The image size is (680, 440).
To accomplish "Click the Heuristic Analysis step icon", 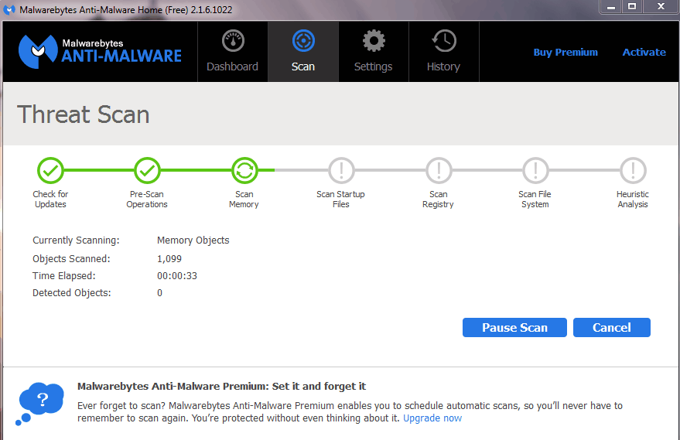I will click(633, 170).
